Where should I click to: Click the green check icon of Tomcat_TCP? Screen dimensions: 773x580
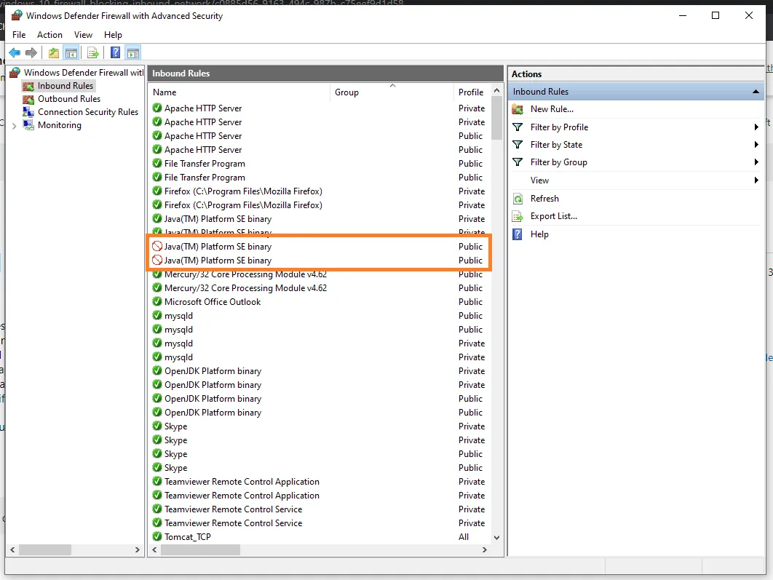tap(157, 536)
